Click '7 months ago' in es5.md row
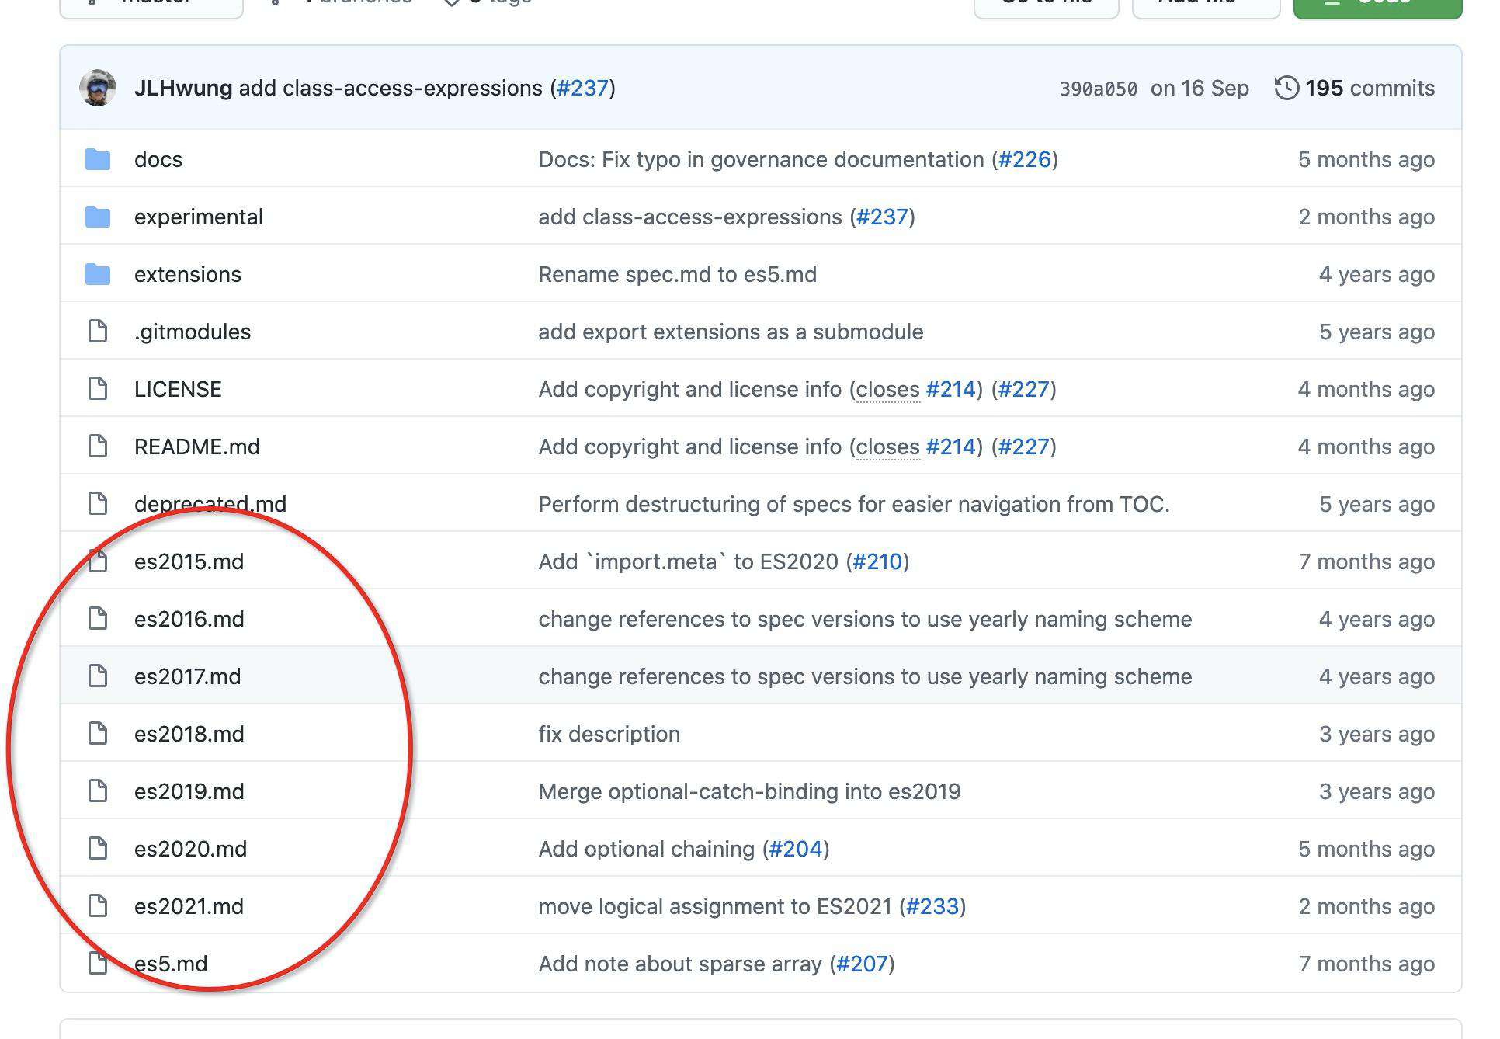This screenshot has width=1500, height=1039. tap(1366, 964)
